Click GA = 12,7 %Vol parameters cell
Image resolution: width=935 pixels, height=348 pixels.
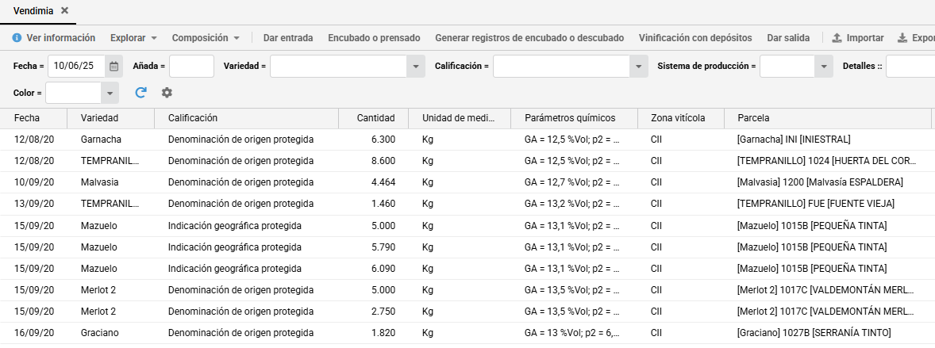574,182
